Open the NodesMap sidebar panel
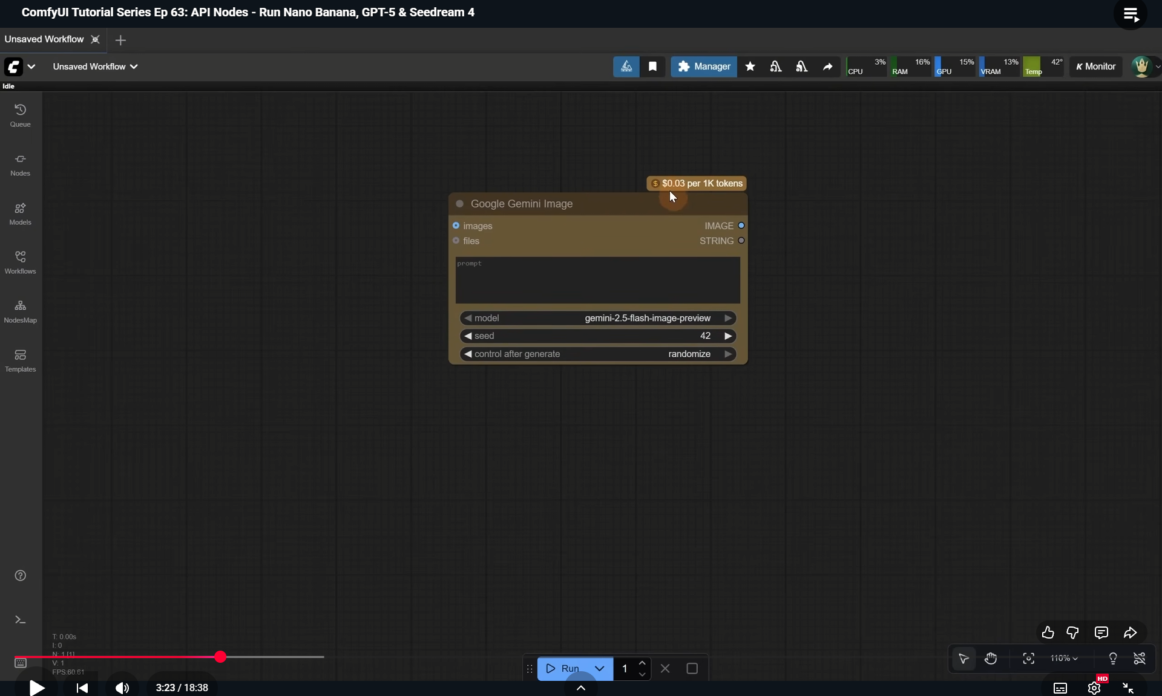The height and width of the screenshot is (696, 1162). pyautogui.click(x=20, y=311)
